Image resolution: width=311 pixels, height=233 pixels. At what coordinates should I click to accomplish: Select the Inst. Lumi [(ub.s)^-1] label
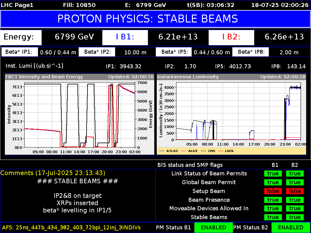coord(35,66)
